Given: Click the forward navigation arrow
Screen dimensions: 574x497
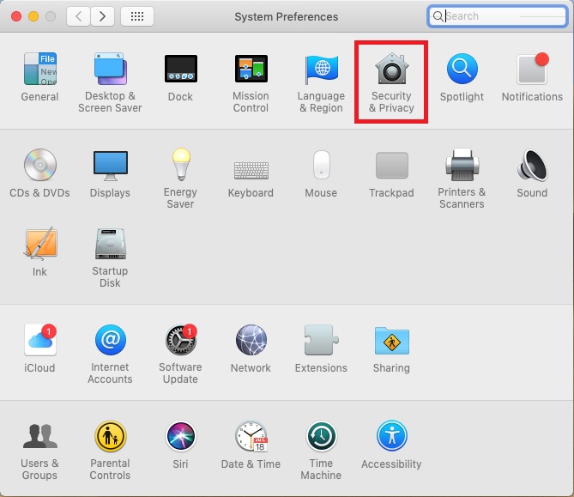Looking at the screenshot, I should [103, 16].
